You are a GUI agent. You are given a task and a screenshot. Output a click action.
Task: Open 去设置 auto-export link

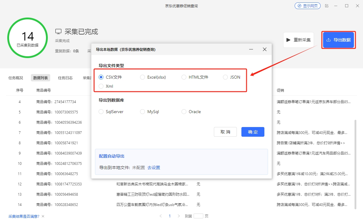click(x=154, y=168)
